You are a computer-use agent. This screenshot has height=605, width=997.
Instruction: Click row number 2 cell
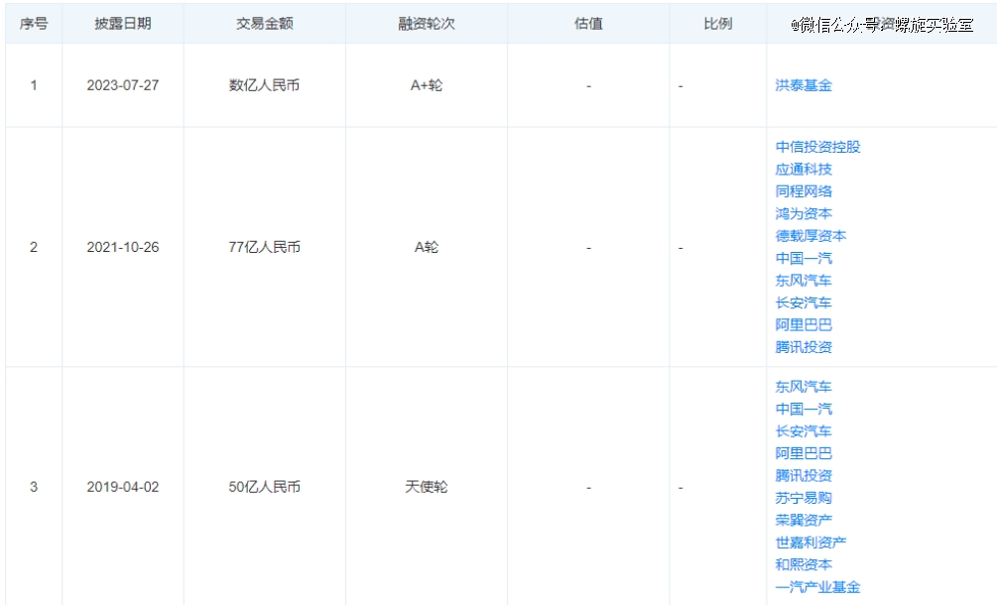point(34,247)
